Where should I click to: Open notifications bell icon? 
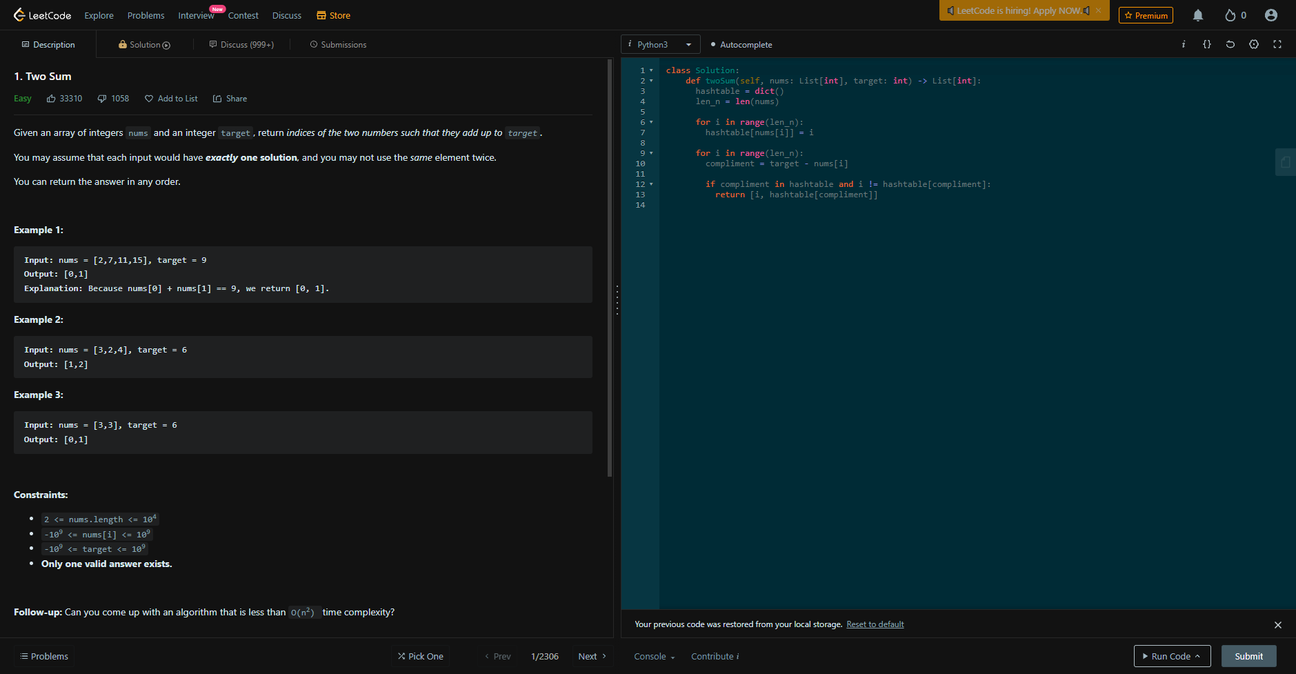tap(1198, 15)
